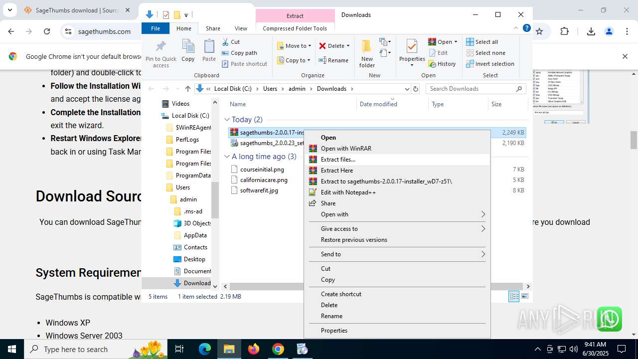Select californiacare.png file
Image resolution: width=638 pixels, height=359 pixels.
(x=264, y=180)
